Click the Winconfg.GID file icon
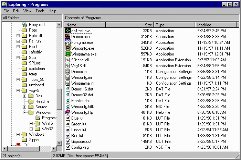This screenshot has width=241, height=160. click(68, 107)
